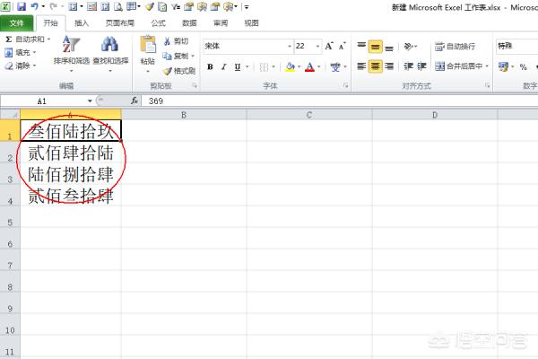The width and height of the screenshot is (538, 359).
Task: Toggle Italic formatting
Action: 223,66
